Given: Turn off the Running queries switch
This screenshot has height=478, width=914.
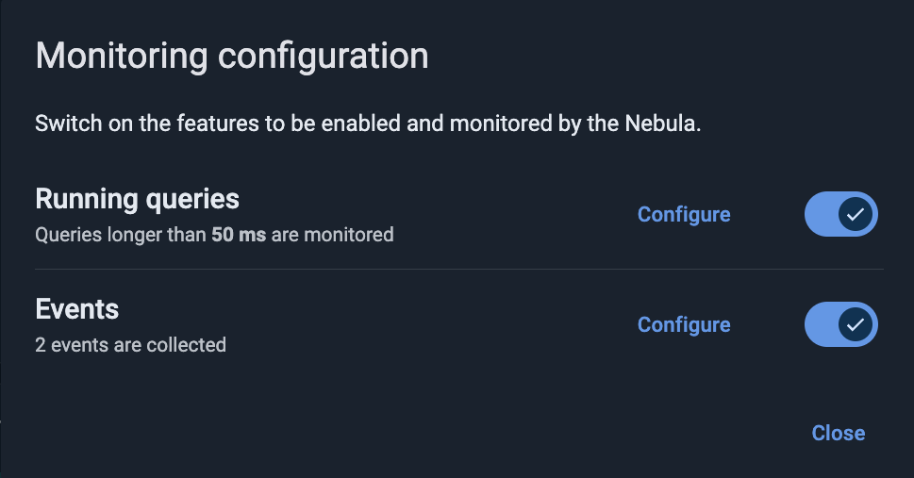Looking at the screenshot, I should [840, 215].
